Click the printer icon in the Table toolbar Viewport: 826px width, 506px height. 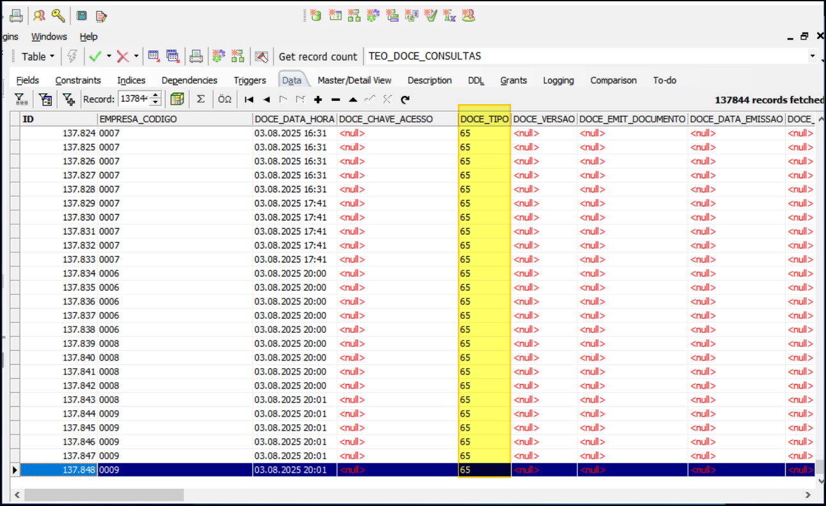[x=196, y=56]
